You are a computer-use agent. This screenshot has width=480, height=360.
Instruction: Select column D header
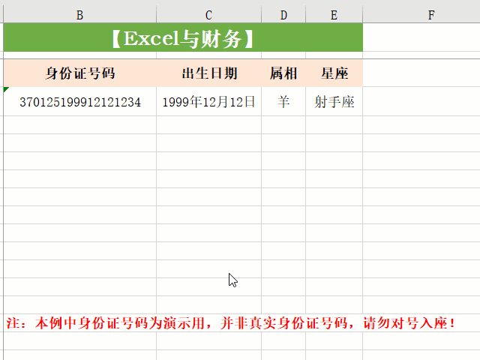(x=283, y=14)
